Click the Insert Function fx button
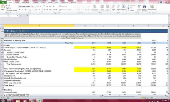The image size is (170, 102). pos(27,16)
